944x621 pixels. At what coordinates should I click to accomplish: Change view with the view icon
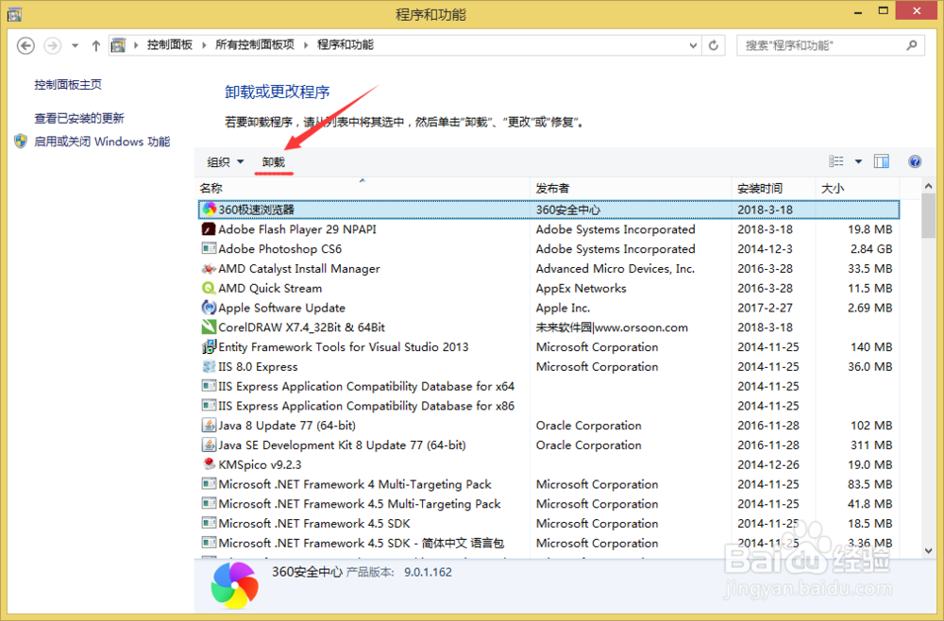click(836, 161)
